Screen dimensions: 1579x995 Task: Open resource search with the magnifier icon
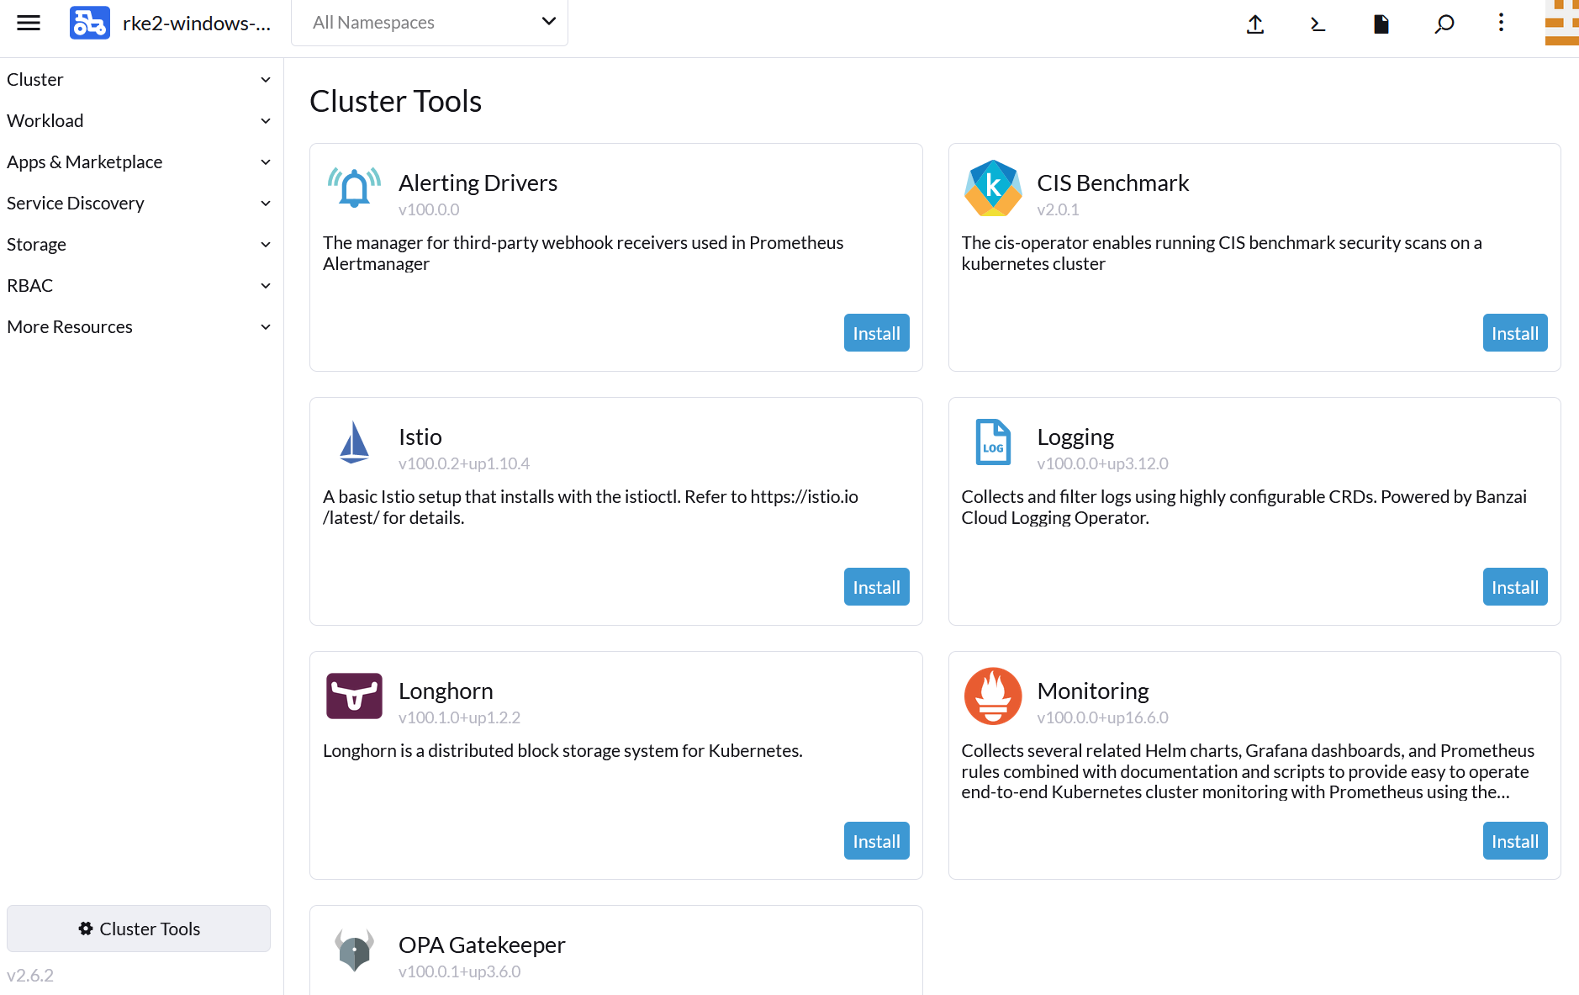(1444, 24)
